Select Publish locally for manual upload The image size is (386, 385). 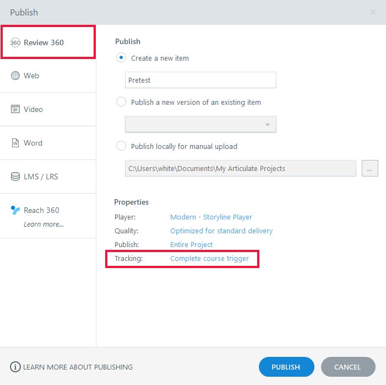121,146
